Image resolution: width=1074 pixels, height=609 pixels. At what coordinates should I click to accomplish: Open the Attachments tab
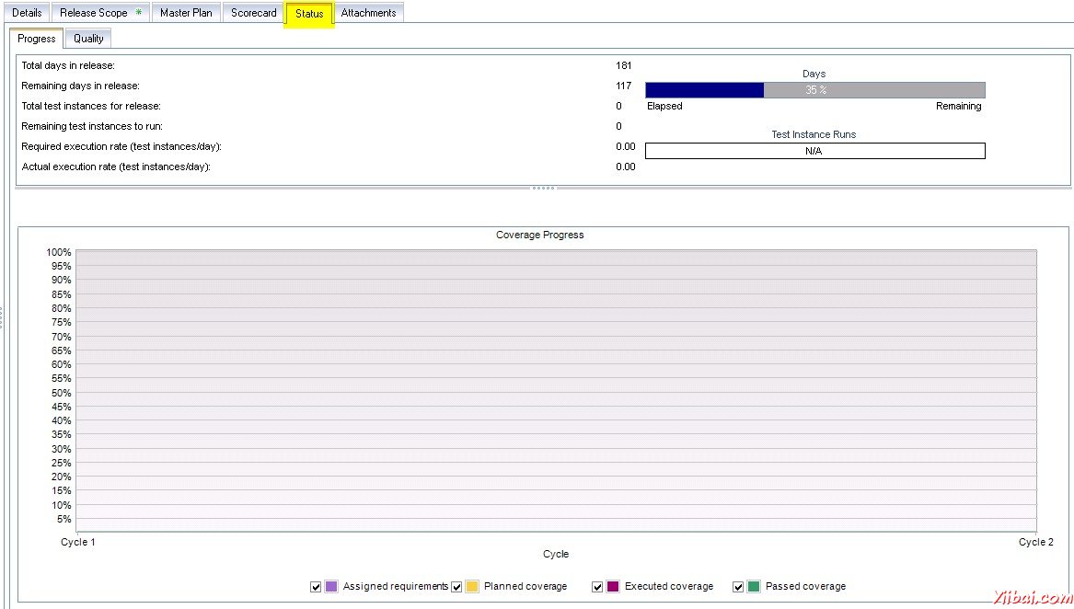(x=368, y=13)
